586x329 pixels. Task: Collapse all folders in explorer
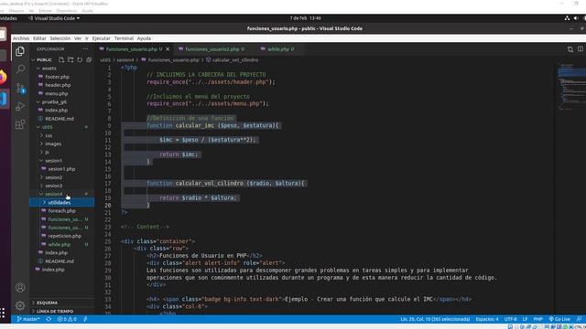click(x=89, y=59)
